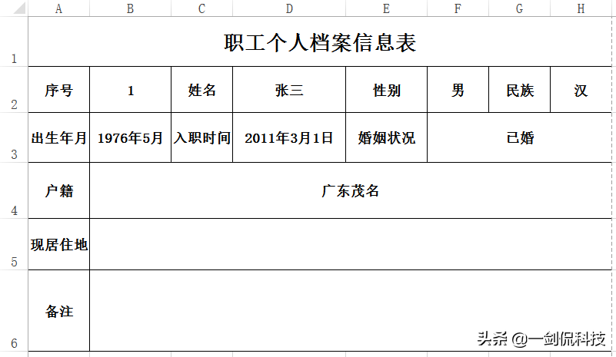Select the 张三 name cell
616x357 pixels.
[289, 90]
